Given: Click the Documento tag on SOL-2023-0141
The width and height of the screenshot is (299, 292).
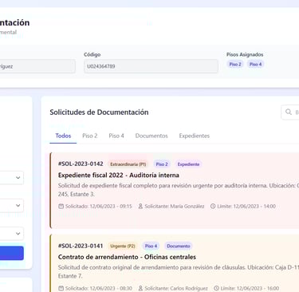Looking at the screenshot, I should (179, 247).
